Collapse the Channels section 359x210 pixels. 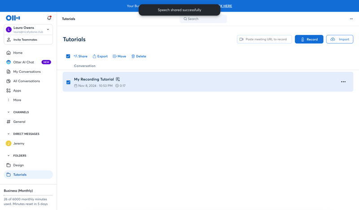point(9,112)
